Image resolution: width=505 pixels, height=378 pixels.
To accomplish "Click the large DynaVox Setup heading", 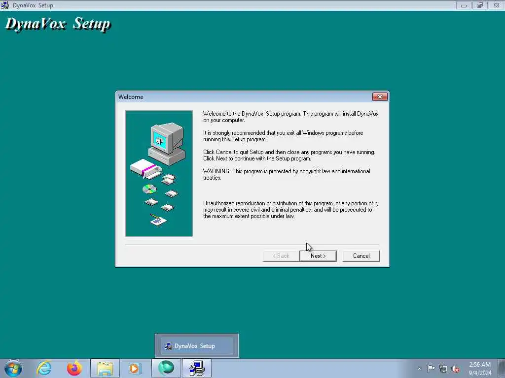I will point(58,24).
